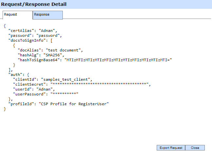This screenshot has height=157, width=212.
Task: Click the "CSP Profile for RegisterUser" value
Action: point(74,104)
